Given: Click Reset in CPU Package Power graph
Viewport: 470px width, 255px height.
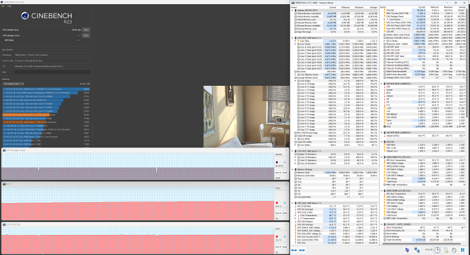Looking at the screenshot, I should pos(285,173).
